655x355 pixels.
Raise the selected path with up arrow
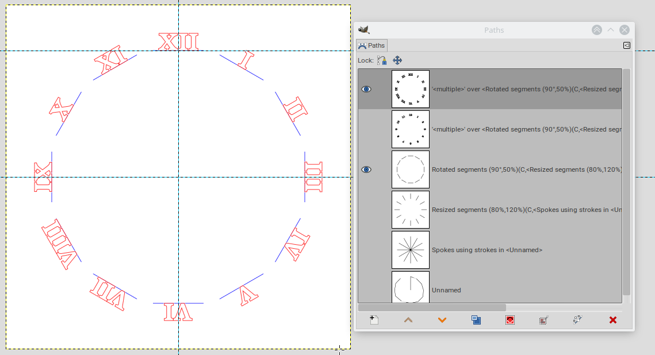point(408,320)
